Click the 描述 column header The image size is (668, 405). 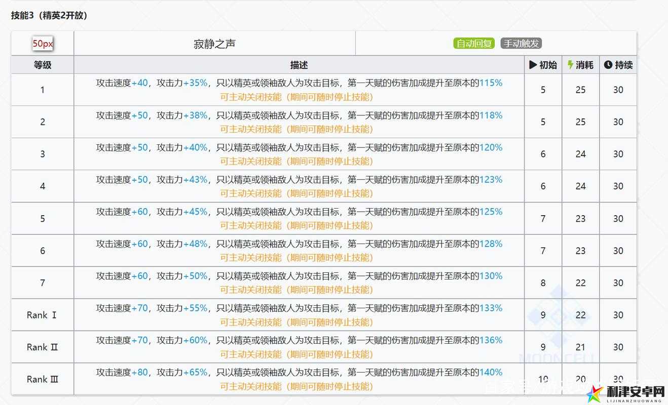[299, 65]
